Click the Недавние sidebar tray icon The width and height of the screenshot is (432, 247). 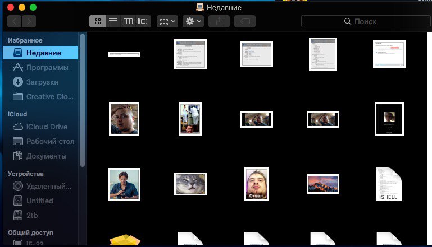[18, 53]
